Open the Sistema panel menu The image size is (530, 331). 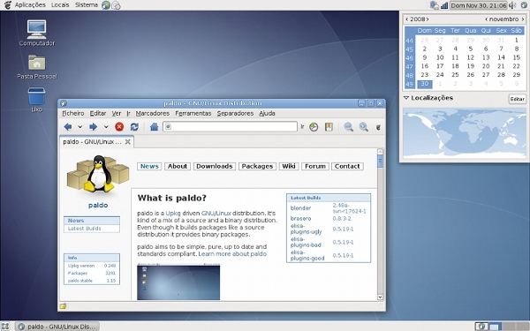pos(87,5)
